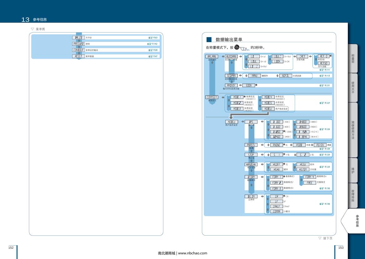Switch to the 使用天平 side tab
This screenshot has width=365, height=259.
tap(353, 87)
